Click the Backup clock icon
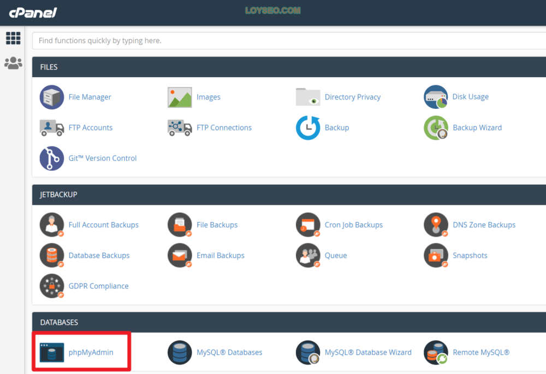Screen dimensions: 546x374 tap(308, 127)
